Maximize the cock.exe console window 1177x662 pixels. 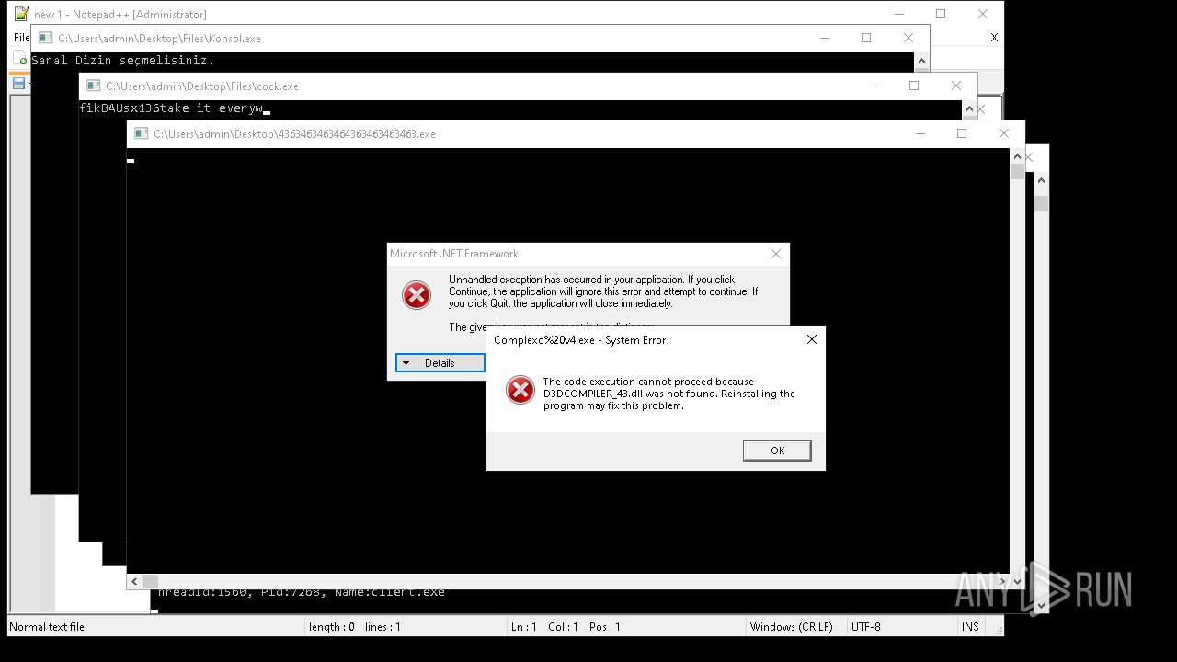point(914,86)
